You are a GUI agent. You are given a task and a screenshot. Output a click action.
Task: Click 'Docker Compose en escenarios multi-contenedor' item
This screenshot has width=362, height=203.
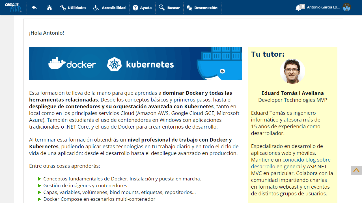[x=99, y=199]
